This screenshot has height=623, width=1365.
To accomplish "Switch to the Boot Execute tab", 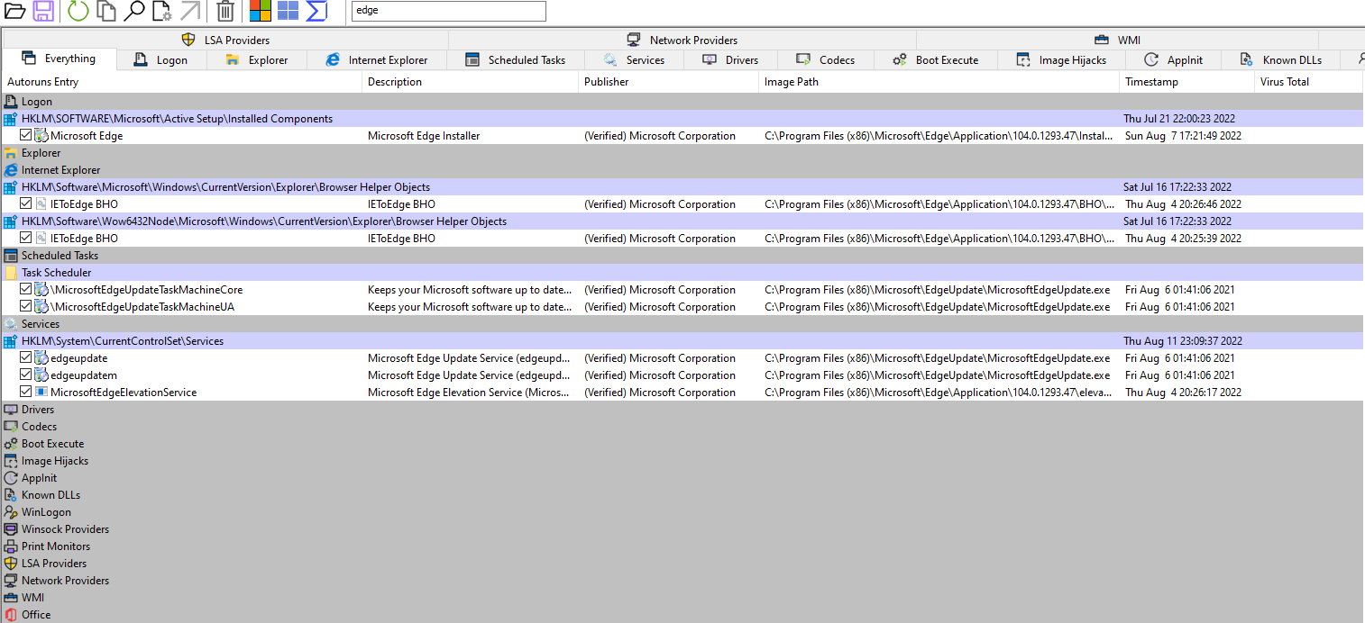I will tap(936, 60).
